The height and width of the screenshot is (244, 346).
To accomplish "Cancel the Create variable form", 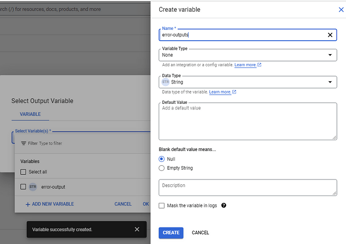I will (x=200, y=233).
